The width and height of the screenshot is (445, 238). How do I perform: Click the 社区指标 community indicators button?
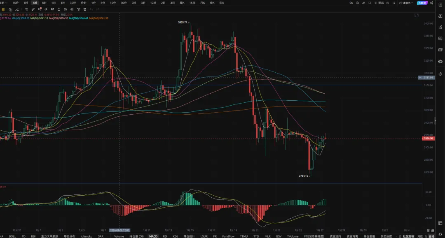click(408, 236)
